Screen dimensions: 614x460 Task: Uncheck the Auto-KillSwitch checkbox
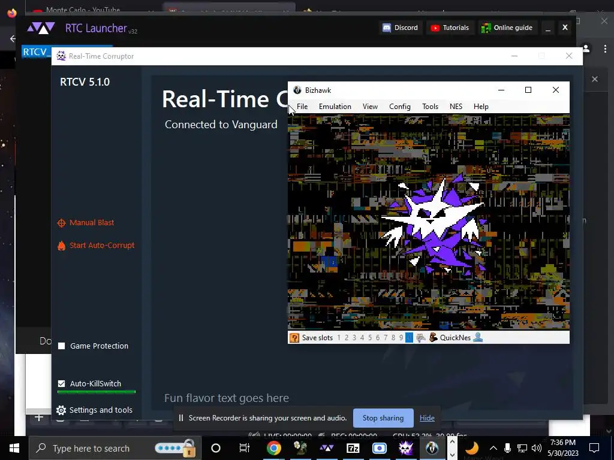62,384
